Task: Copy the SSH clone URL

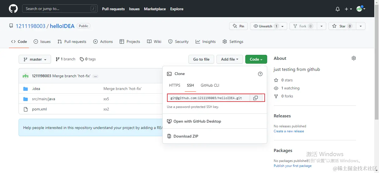Action: click(x=256, y=98)
